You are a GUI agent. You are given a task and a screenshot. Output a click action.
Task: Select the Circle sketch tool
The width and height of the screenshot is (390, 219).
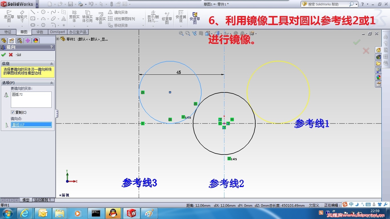tap(43, 12)
